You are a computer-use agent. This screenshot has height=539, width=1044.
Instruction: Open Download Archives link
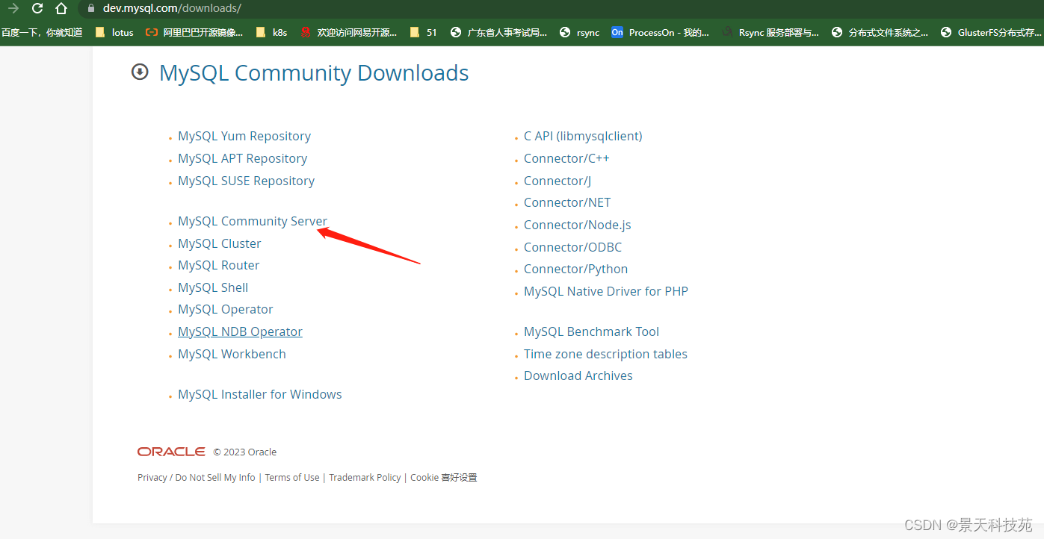pos(578,376)
